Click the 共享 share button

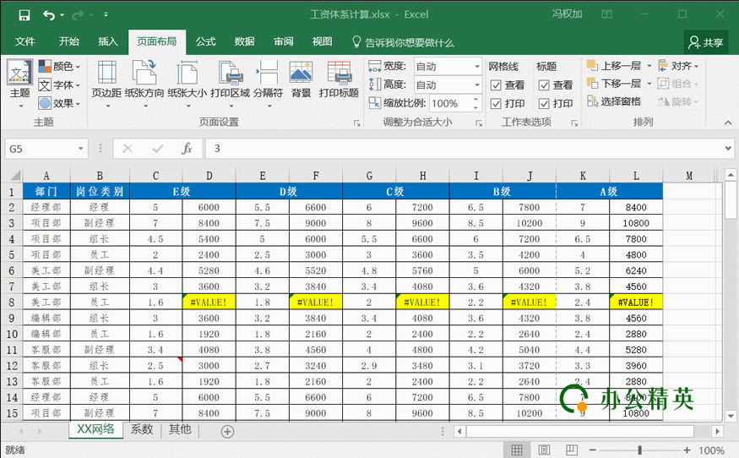tap(705, 42)
